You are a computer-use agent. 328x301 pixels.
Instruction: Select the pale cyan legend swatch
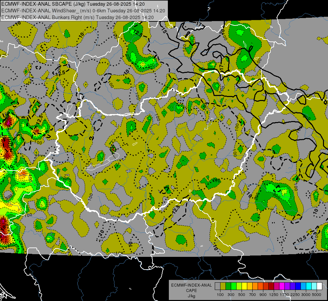pos(314,286)
